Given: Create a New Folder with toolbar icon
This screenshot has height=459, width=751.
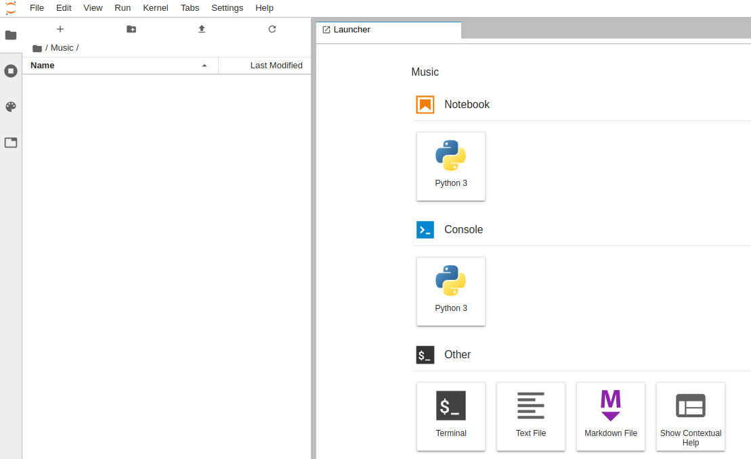Looking at the screenshot, I should (x=131, y=29).
